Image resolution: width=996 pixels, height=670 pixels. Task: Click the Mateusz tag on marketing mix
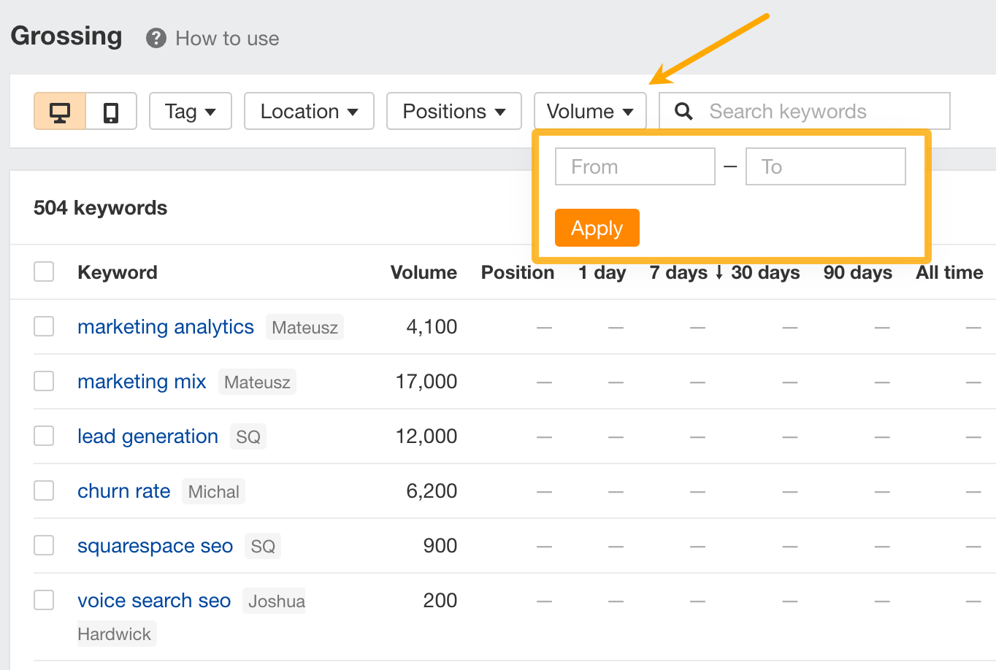pyautogui.click(x=257, y=382)
